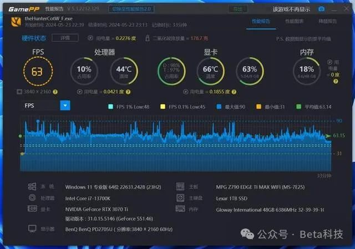
Task: Click the FPS 63 dashed gauge
Action: pyautogui.click(x=38, y=72)
